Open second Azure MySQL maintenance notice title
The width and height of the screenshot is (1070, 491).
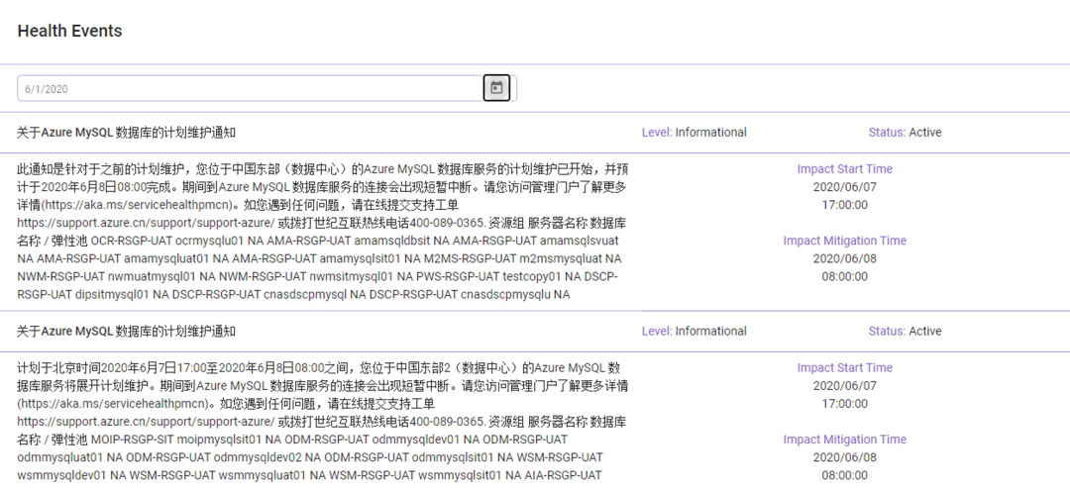126,331
